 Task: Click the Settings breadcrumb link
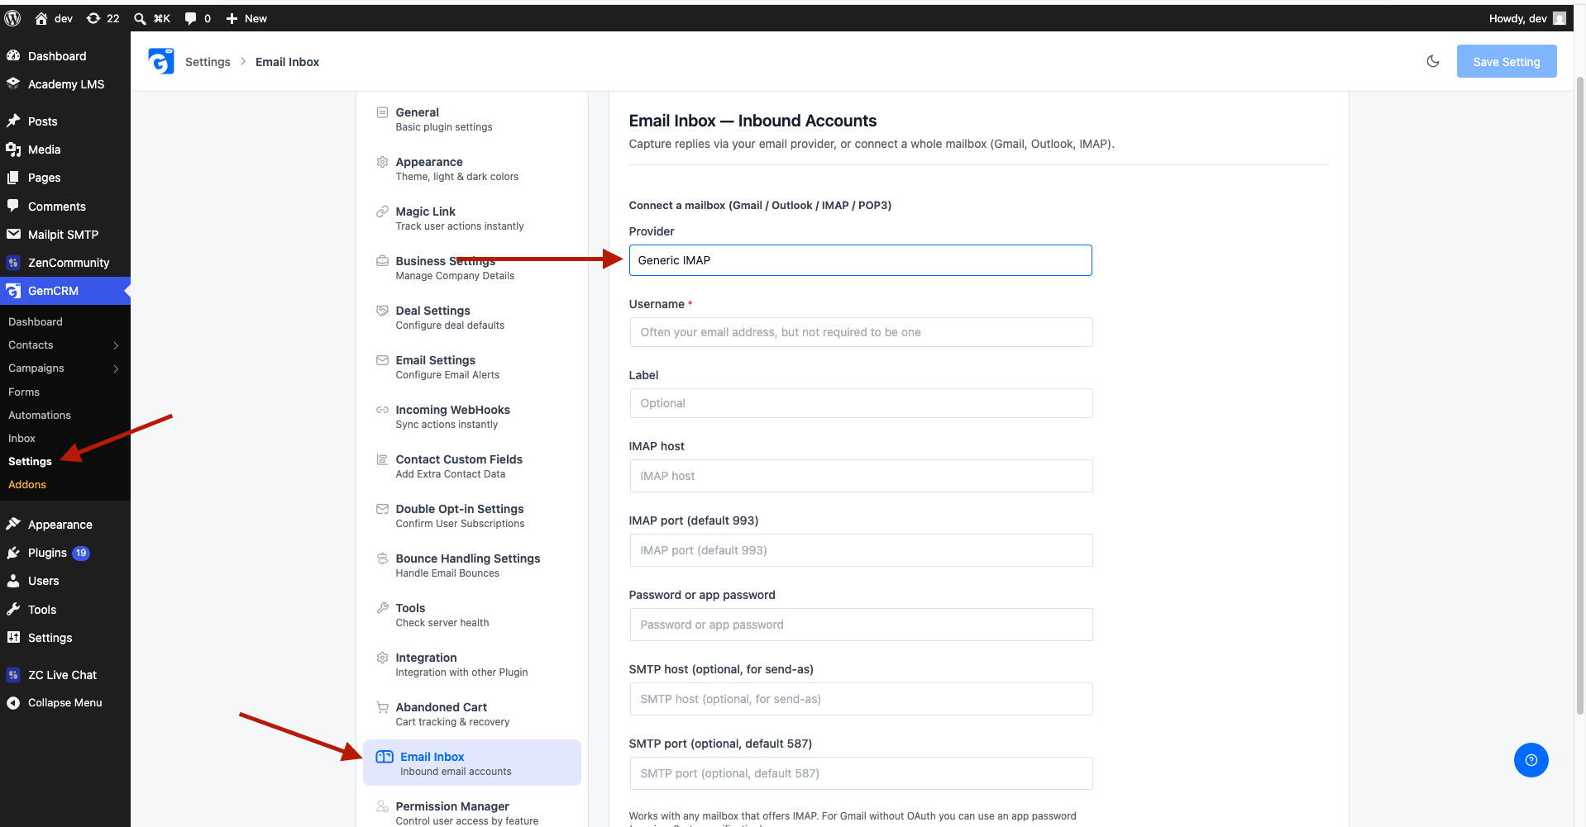(208, 62)
